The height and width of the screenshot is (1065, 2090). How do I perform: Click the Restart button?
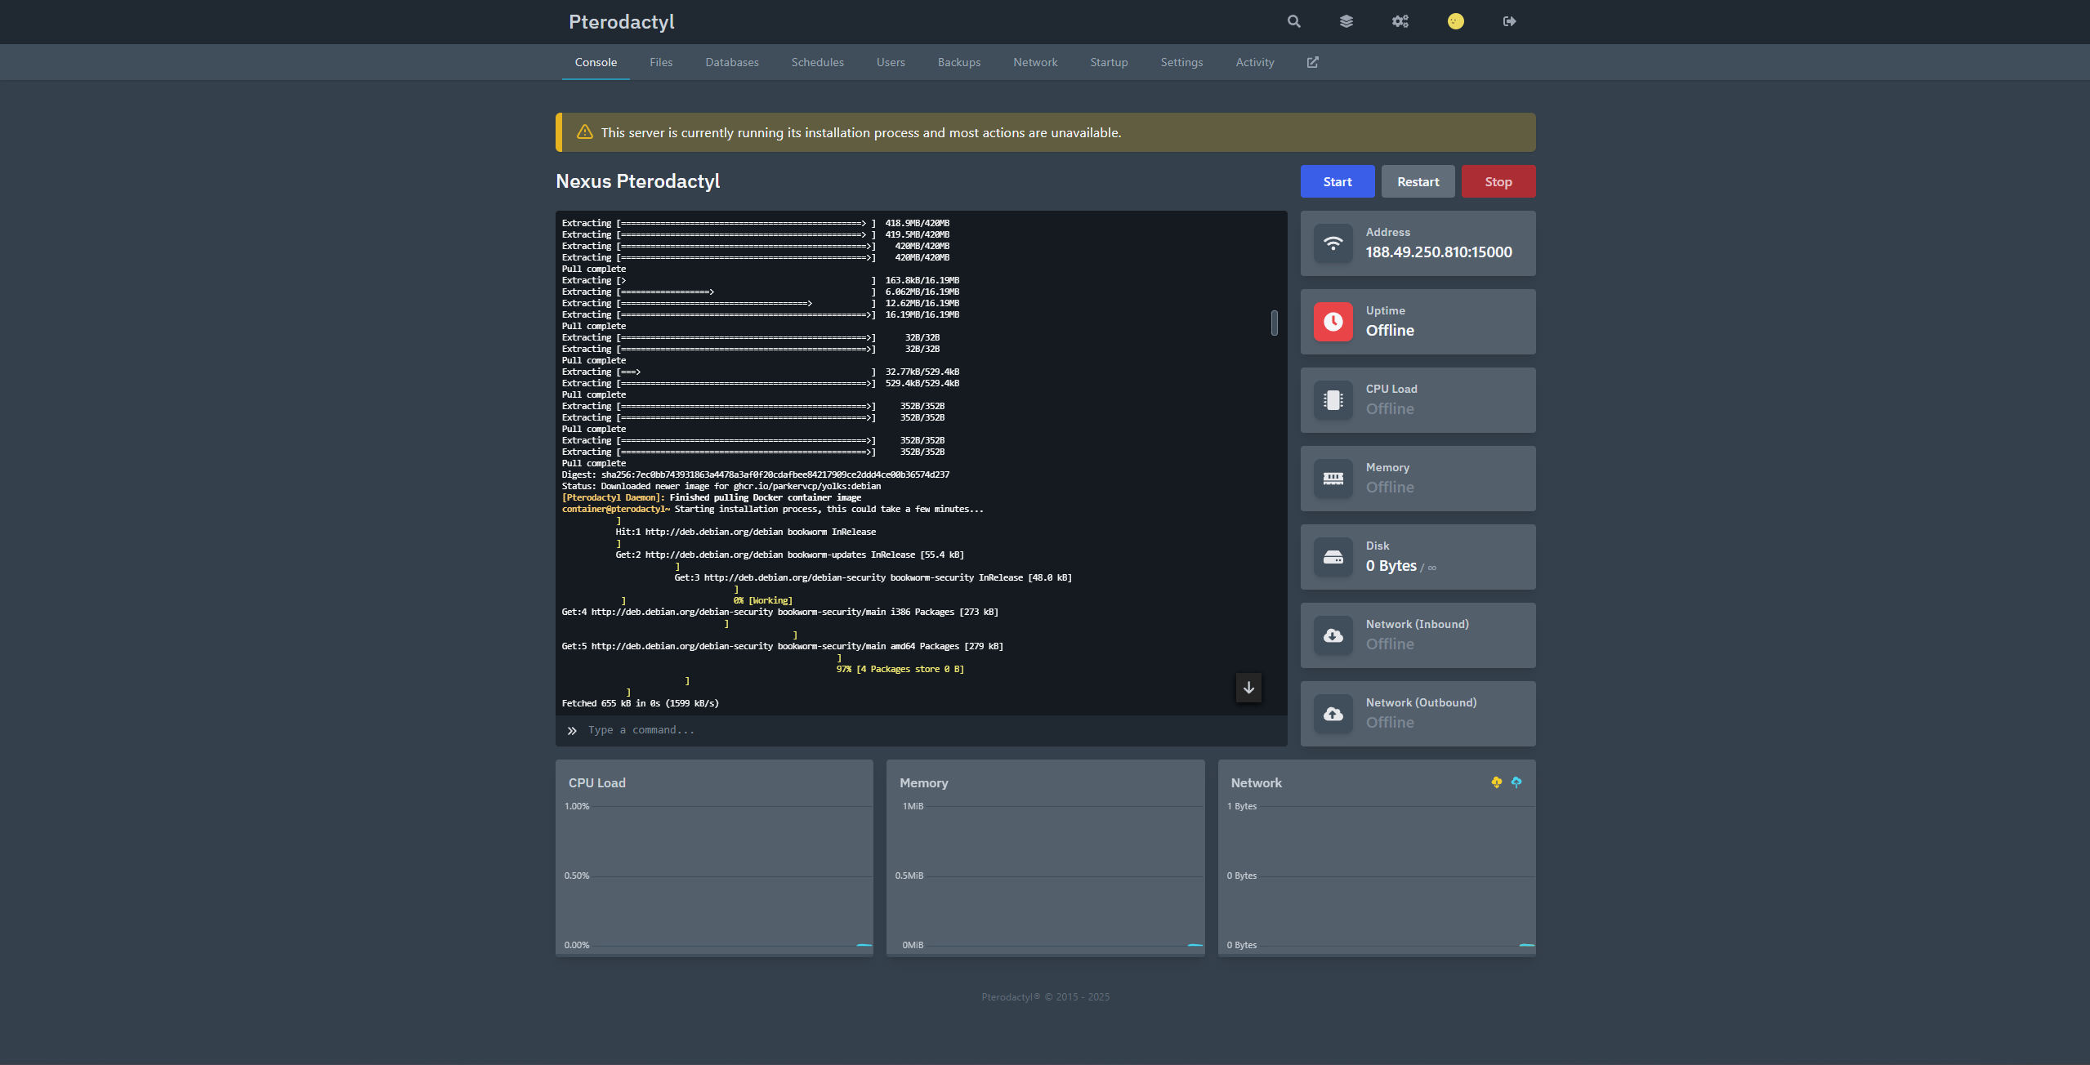(x=1418, y=181)
